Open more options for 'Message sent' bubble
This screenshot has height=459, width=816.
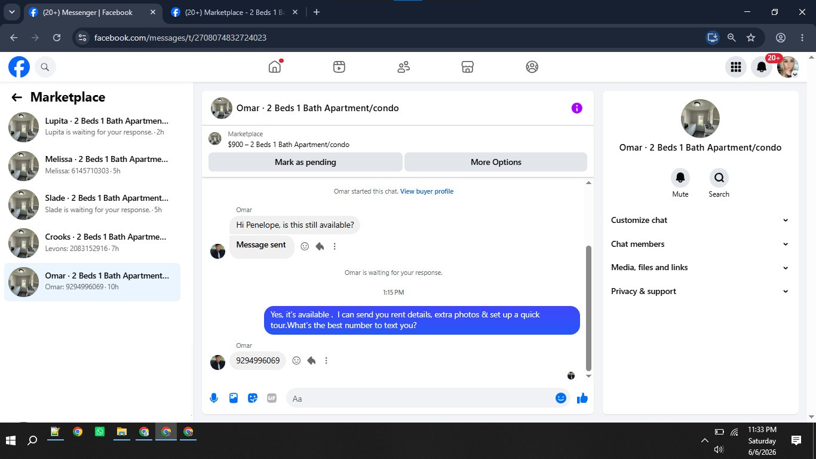[335, 246]
